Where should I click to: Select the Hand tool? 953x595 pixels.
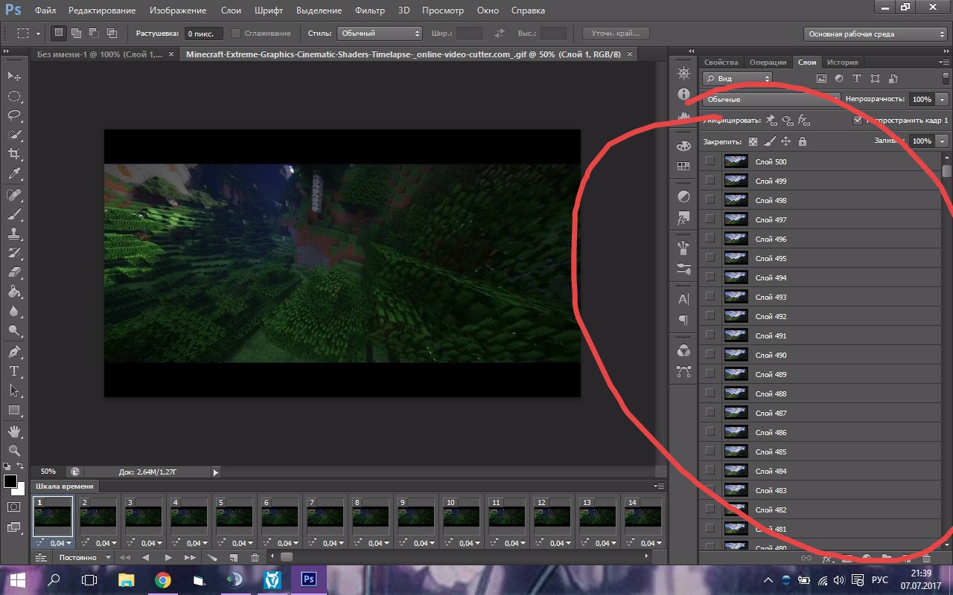click(x=14, y=431)
